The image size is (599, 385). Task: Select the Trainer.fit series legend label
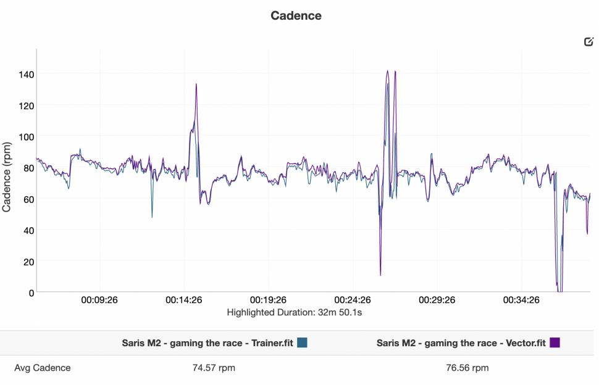pos(207,343)
